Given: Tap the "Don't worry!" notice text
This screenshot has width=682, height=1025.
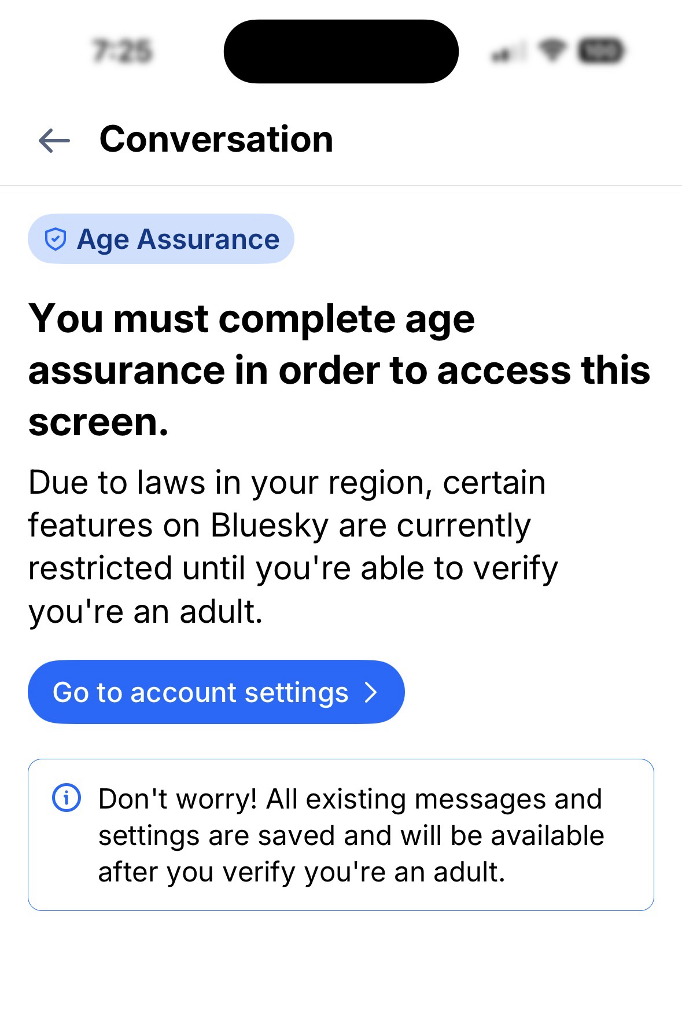Looking at the screenshot, I should click(351, 835).
